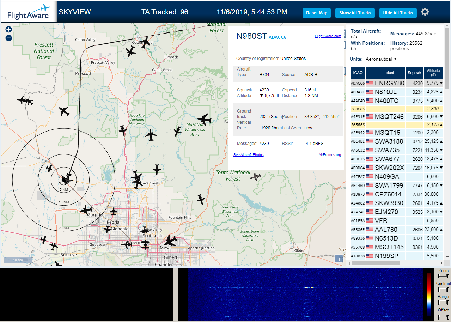Image resolution: width=451 pixels, height=322 pixels.
Task: Select aircraft icon just above Cave Creek label
Action: coord(136,175)
